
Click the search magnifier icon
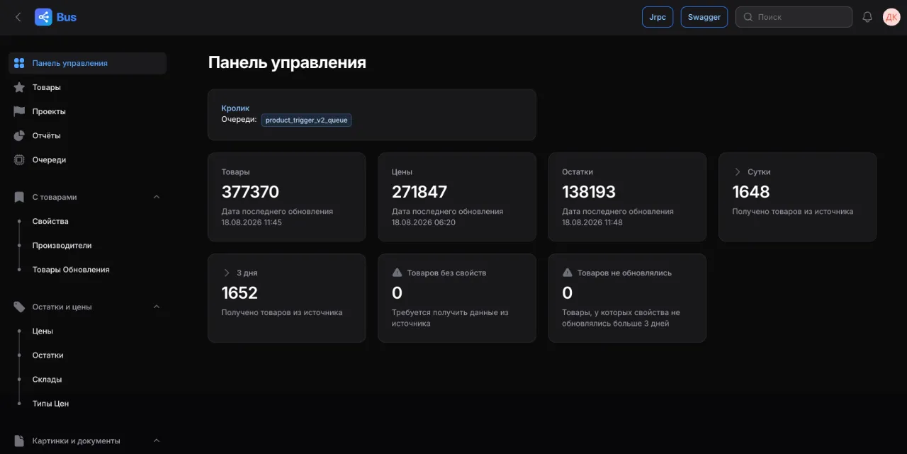point(748,17)
